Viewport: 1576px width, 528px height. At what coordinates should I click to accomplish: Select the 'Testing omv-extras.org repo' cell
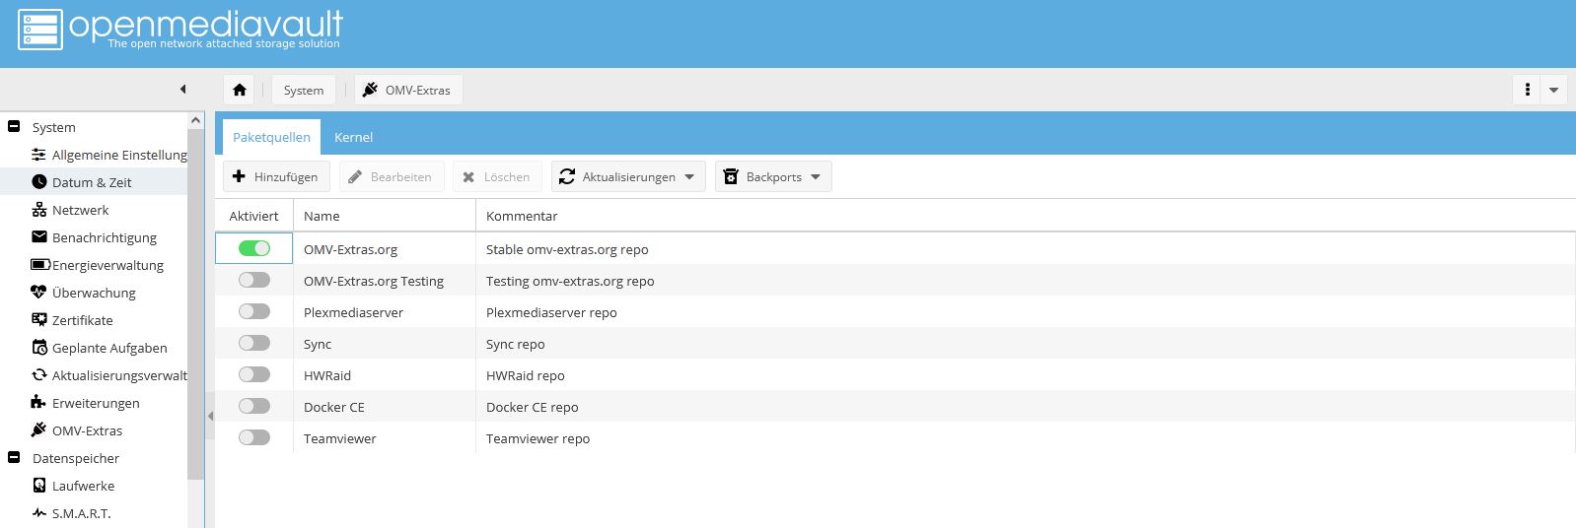click(1026, 281)
